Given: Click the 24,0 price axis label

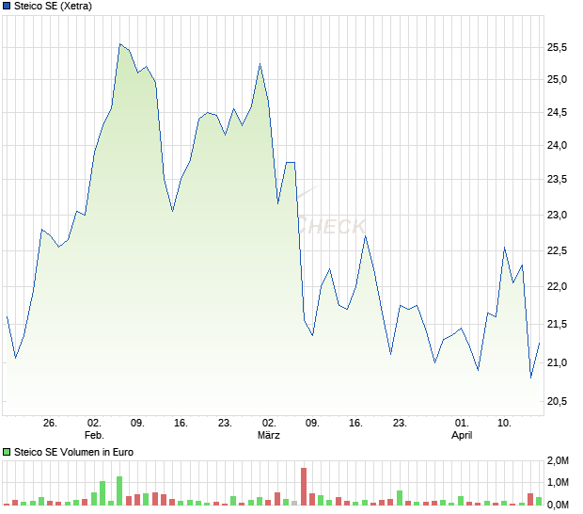Looking at the screenshot, I should click(557, 145).
